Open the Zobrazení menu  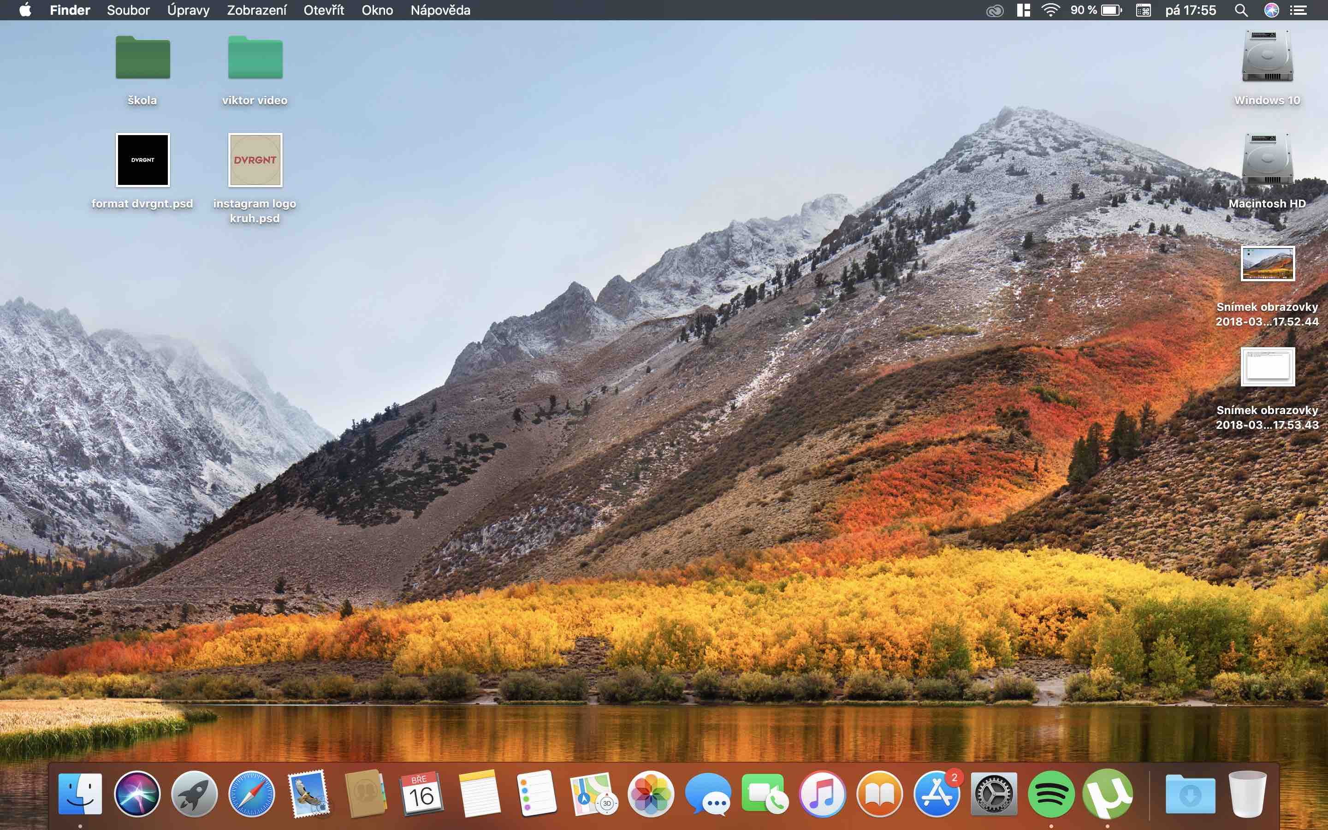click(256, 10)
